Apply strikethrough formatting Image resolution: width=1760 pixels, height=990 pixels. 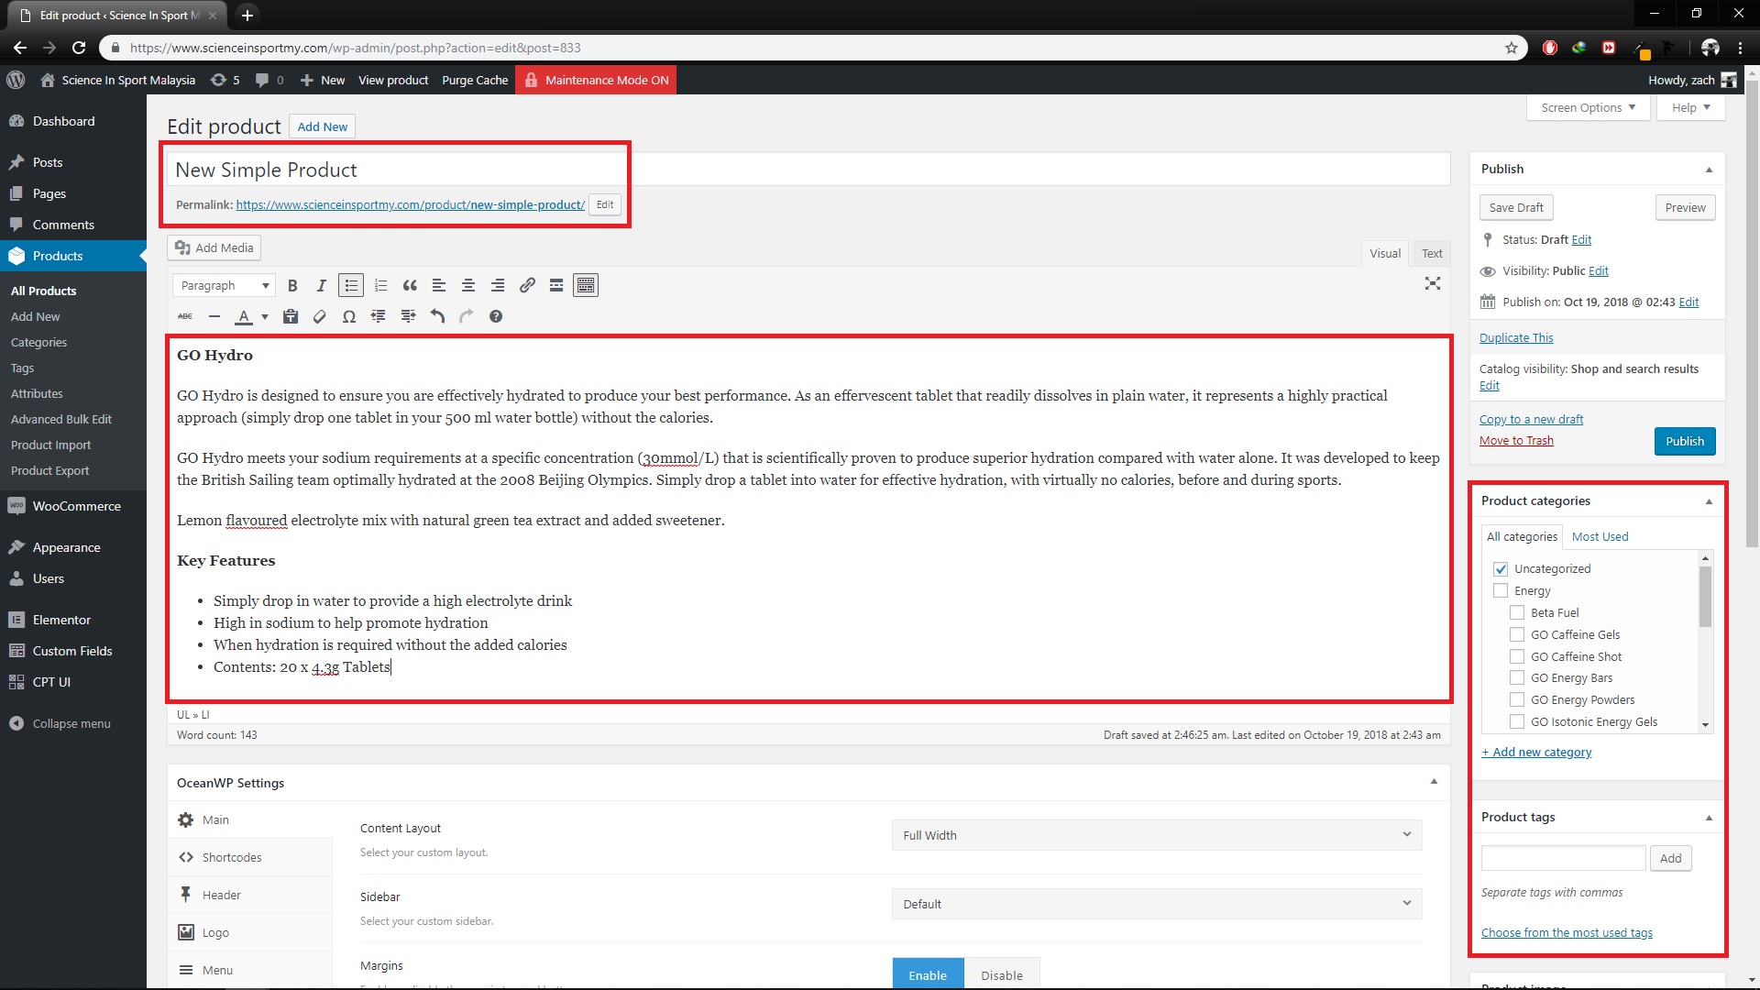[185, 316]
